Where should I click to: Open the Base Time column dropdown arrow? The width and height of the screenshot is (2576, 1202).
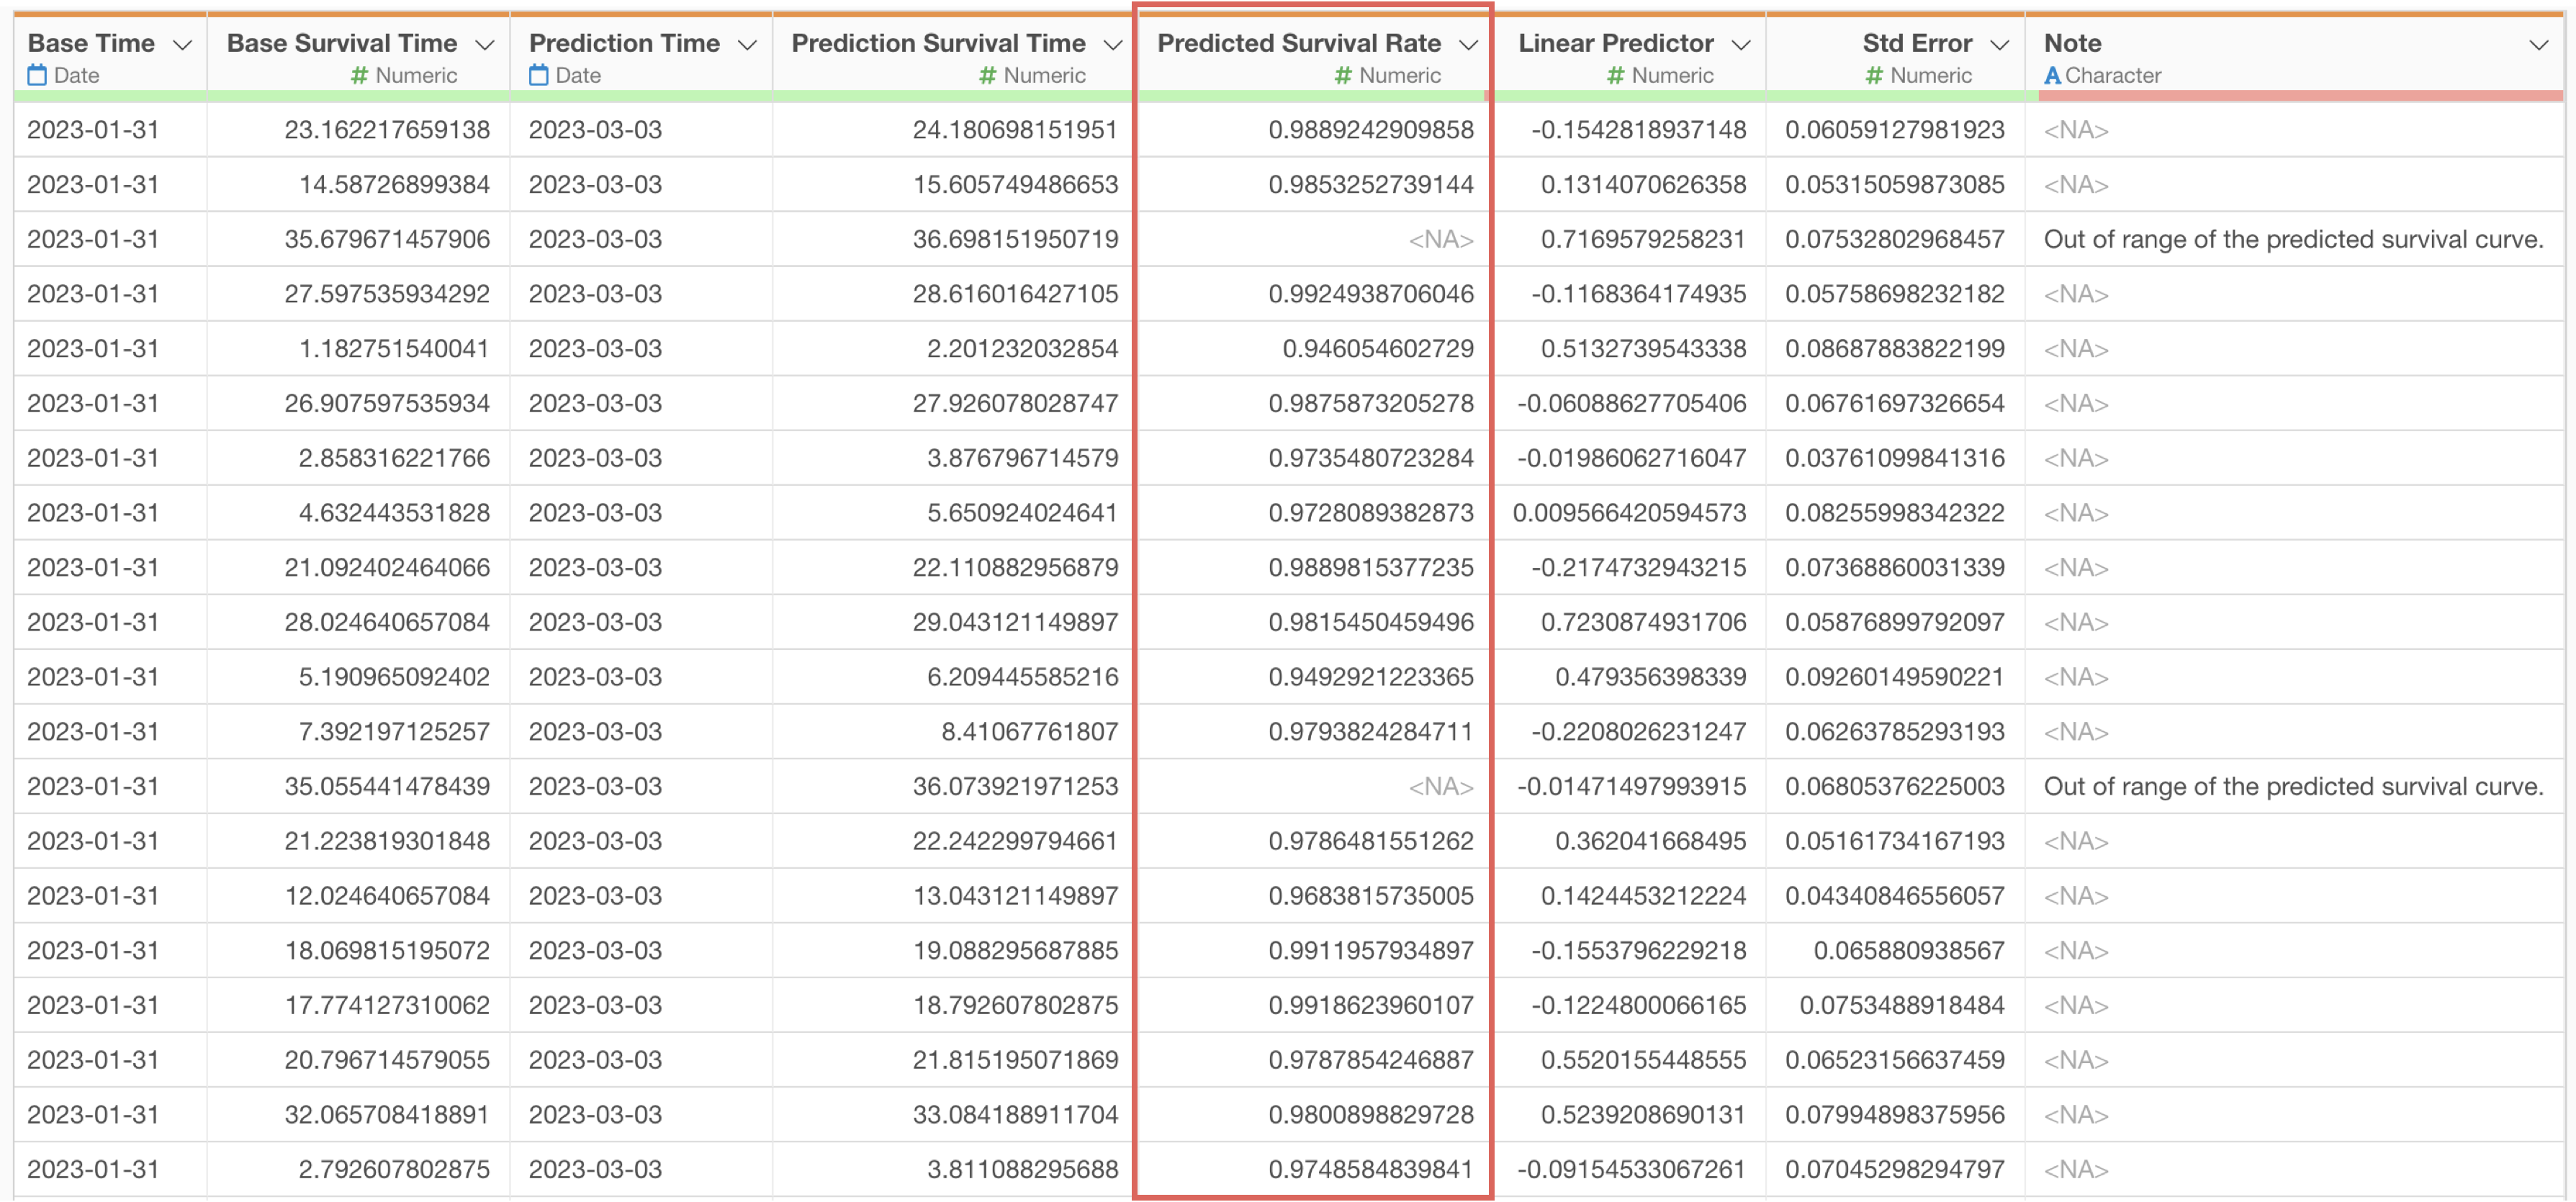point(182,45)
